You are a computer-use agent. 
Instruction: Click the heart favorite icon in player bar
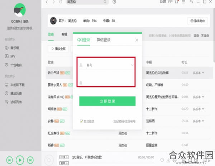click(x=162, y=160)
